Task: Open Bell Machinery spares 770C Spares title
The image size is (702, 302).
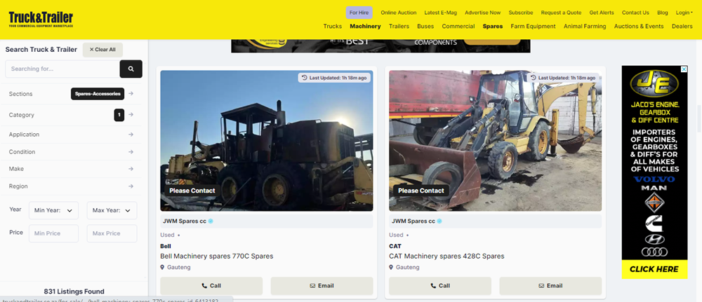Action: click(x=217, y=256)
